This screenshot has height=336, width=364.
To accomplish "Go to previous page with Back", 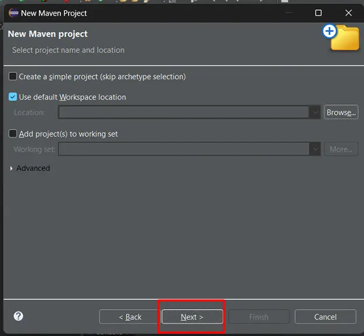I will pos(130,317).
